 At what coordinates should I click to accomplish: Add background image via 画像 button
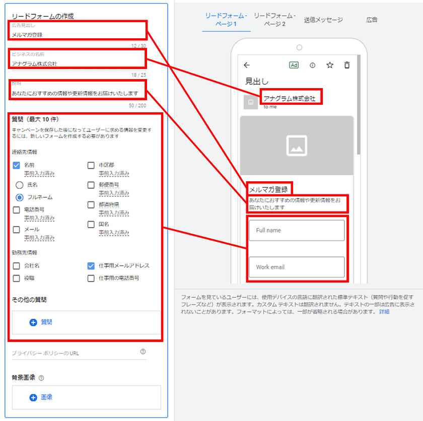tap(41, 397)
